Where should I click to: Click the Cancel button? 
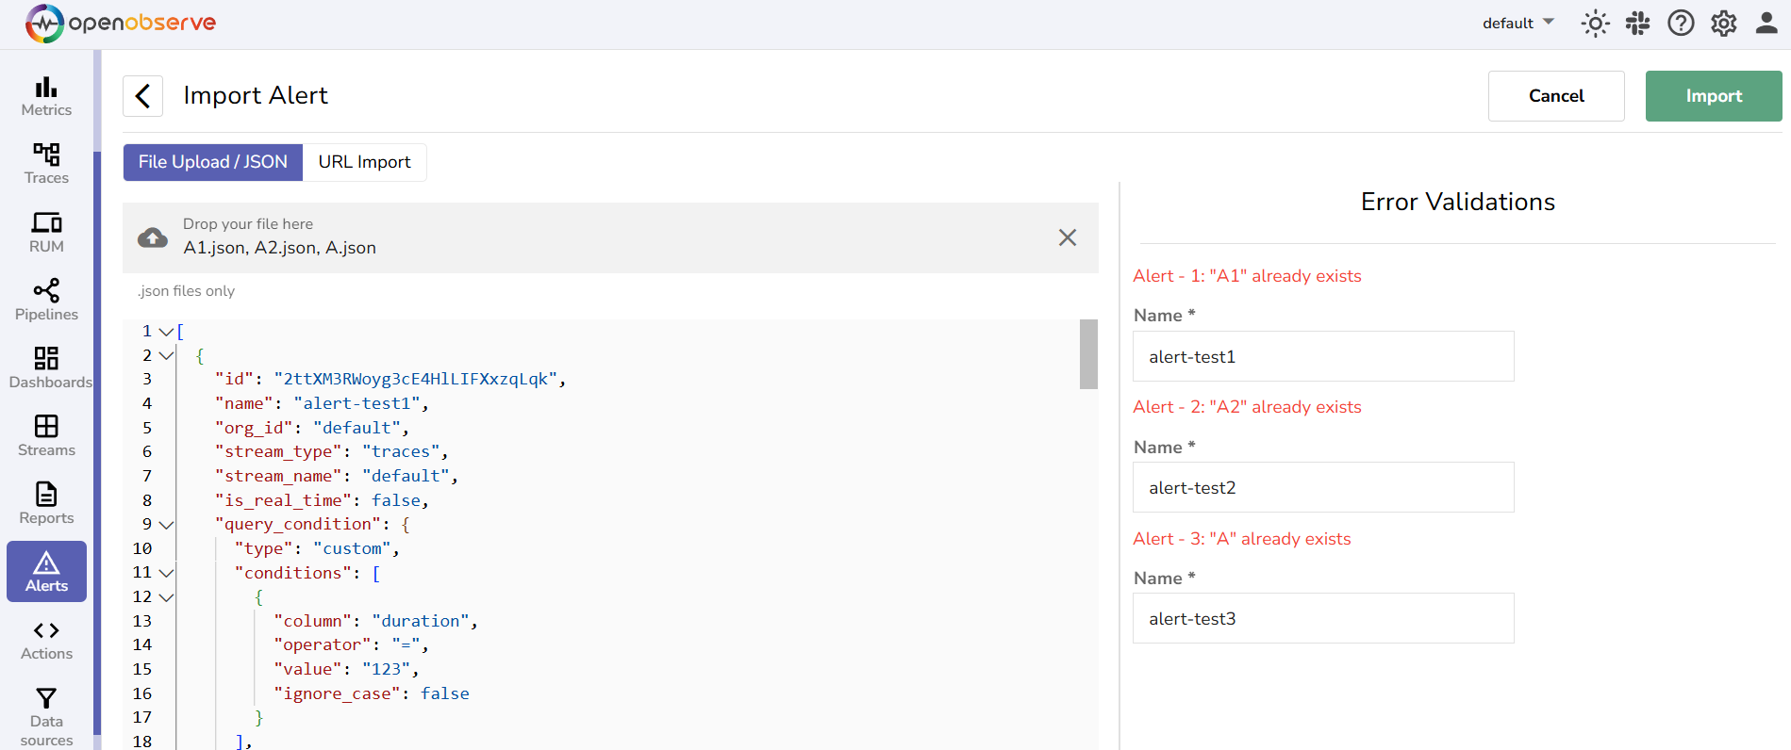(1556, 96)
